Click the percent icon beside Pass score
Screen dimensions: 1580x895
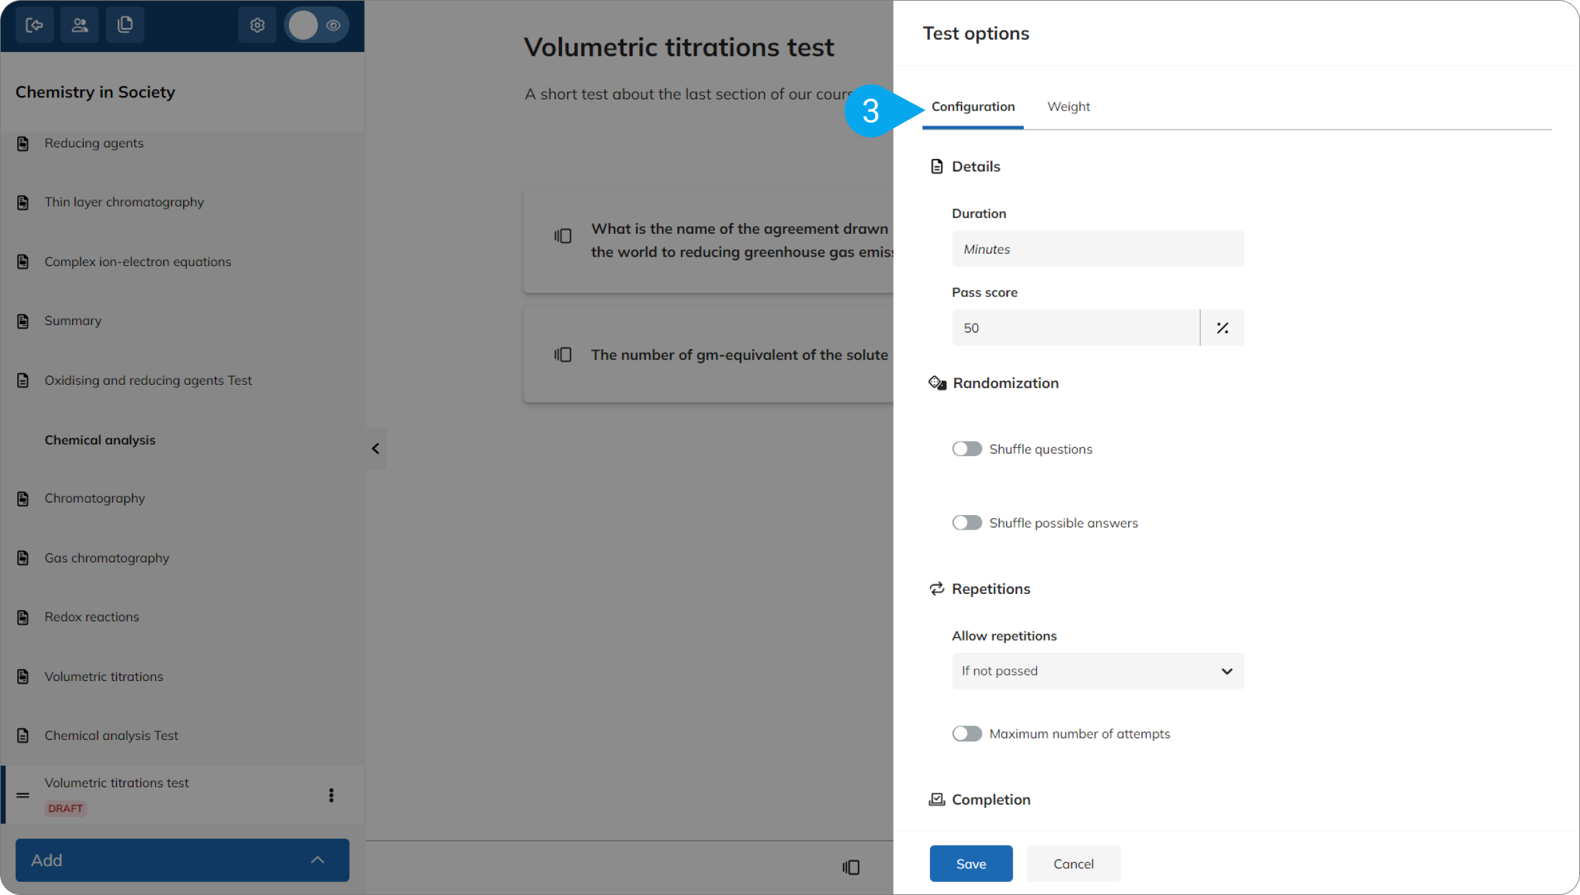pos(1222,328)
